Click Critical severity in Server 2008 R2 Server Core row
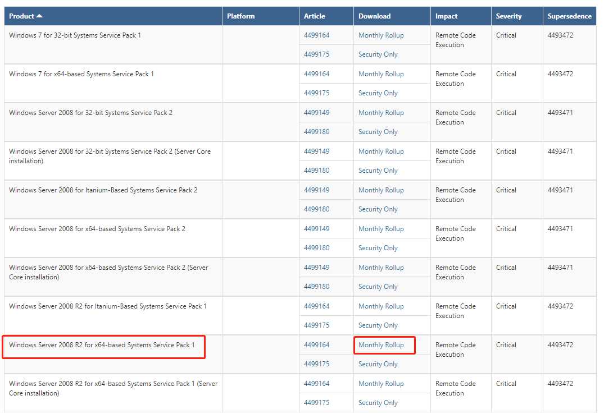This screenshot has height=414, width=604. (x=506, y=384)
